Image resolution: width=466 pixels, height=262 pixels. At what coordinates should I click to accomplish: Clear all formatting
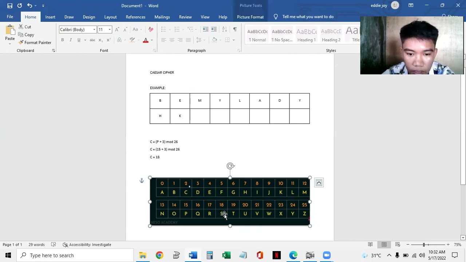(x=151, y=29)
